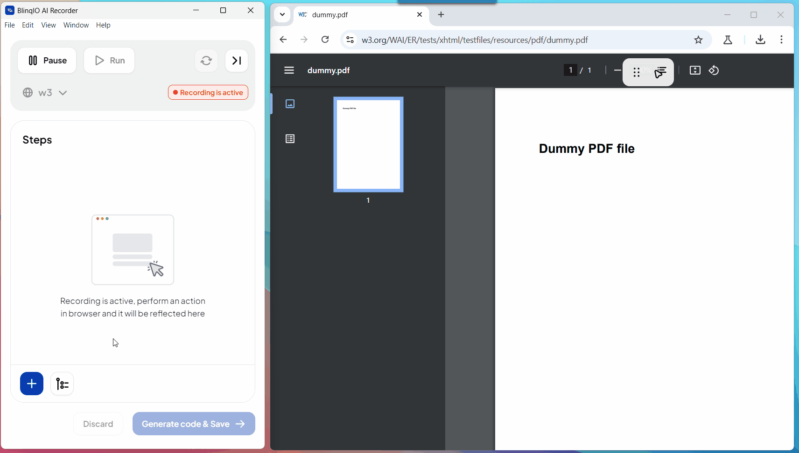
Task: Open the PDF viewer hamburger menu
Action: [x=289, y=70]
